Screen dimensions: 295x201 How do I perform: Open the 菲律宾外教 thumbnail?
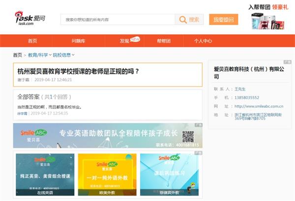click(169, 175)
